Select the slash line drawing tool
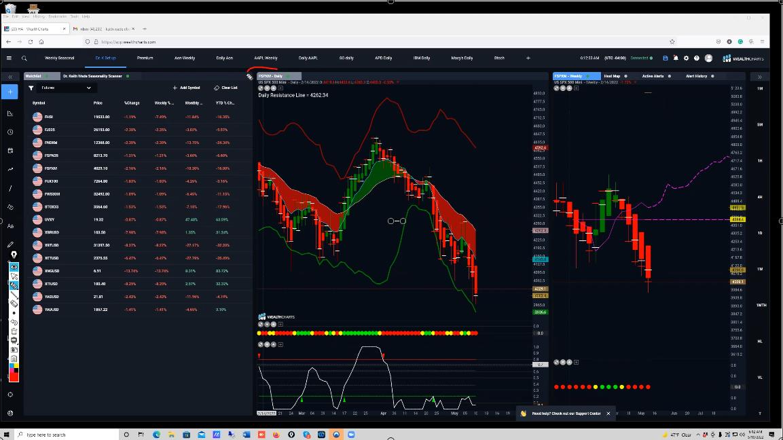 [x=10, y=189]
